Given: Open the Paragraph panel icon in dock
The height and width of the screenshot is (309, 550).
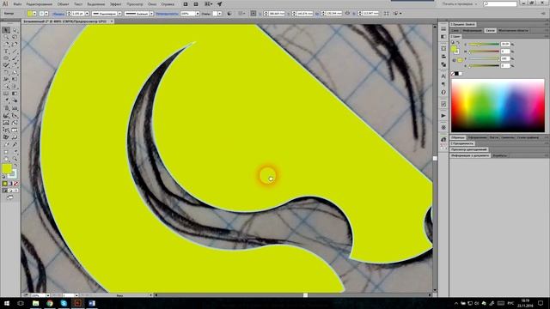Looking at the screenshot, I should [x=443, y=84].
